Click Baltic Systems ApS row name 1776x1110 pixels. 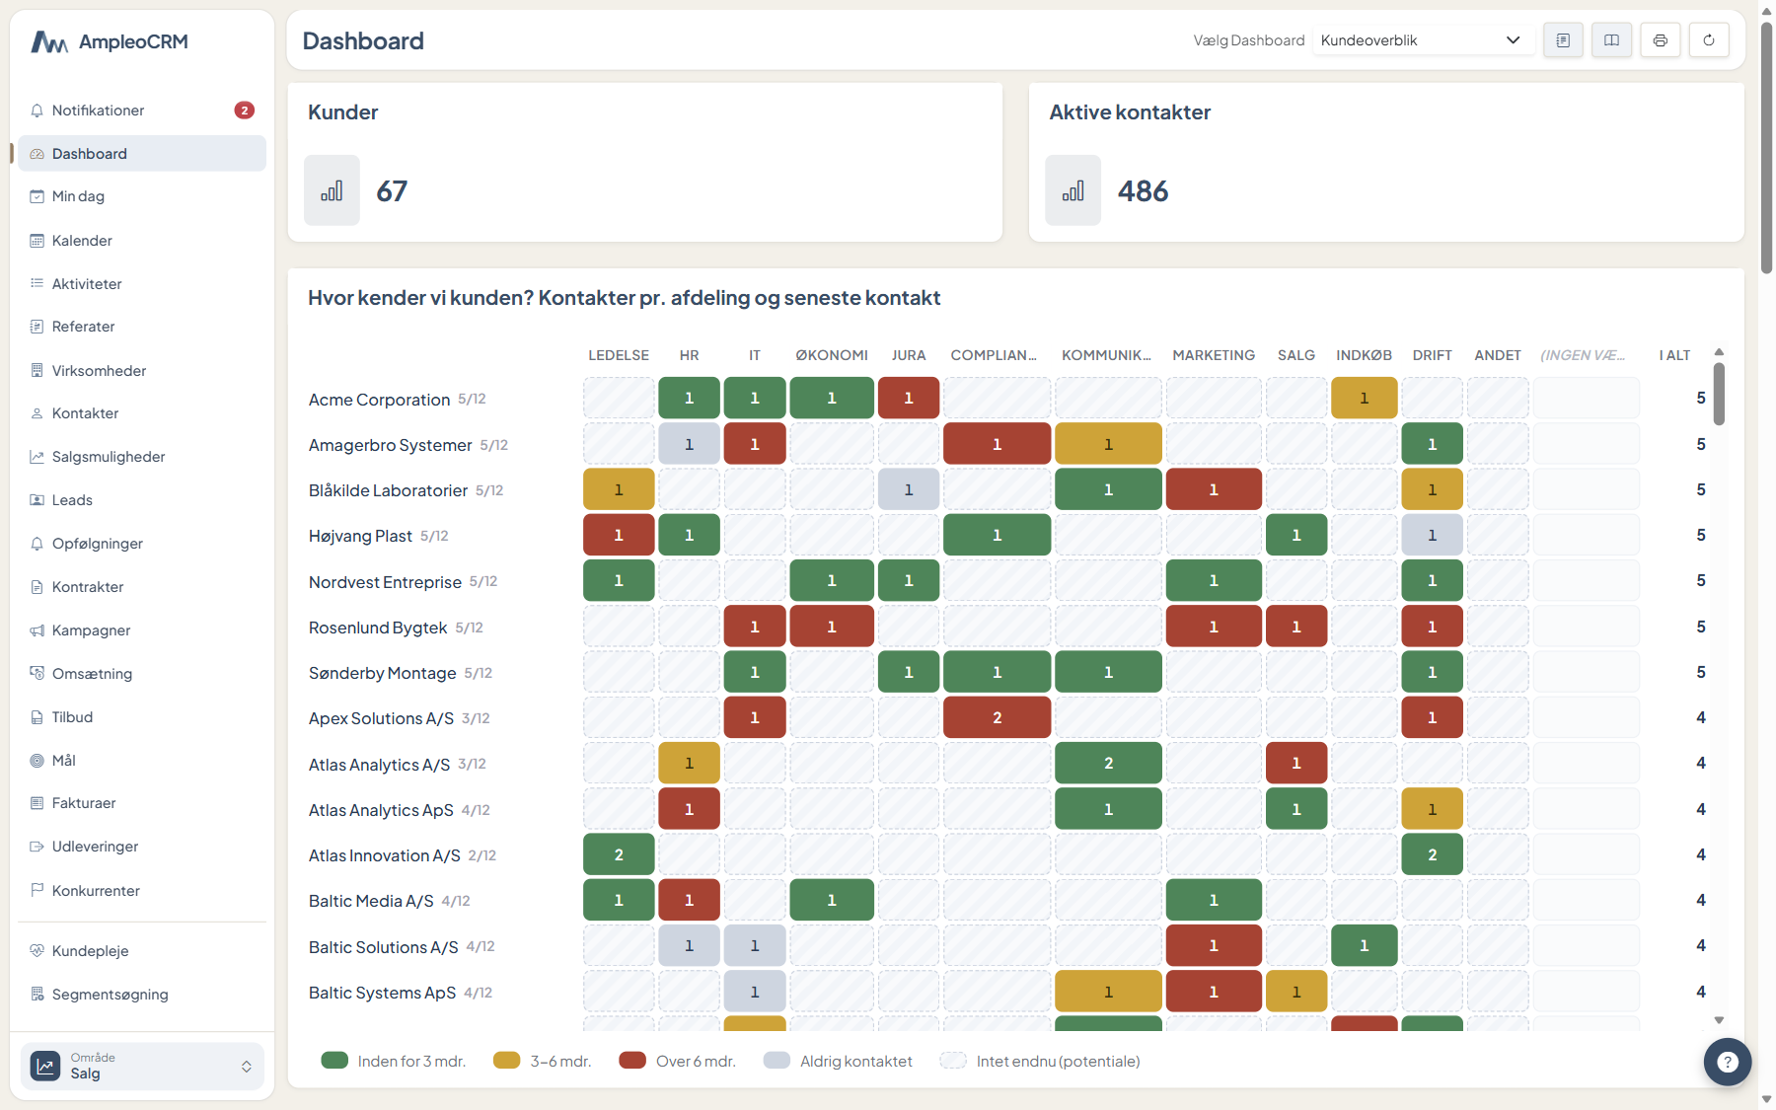coord(382,993)
